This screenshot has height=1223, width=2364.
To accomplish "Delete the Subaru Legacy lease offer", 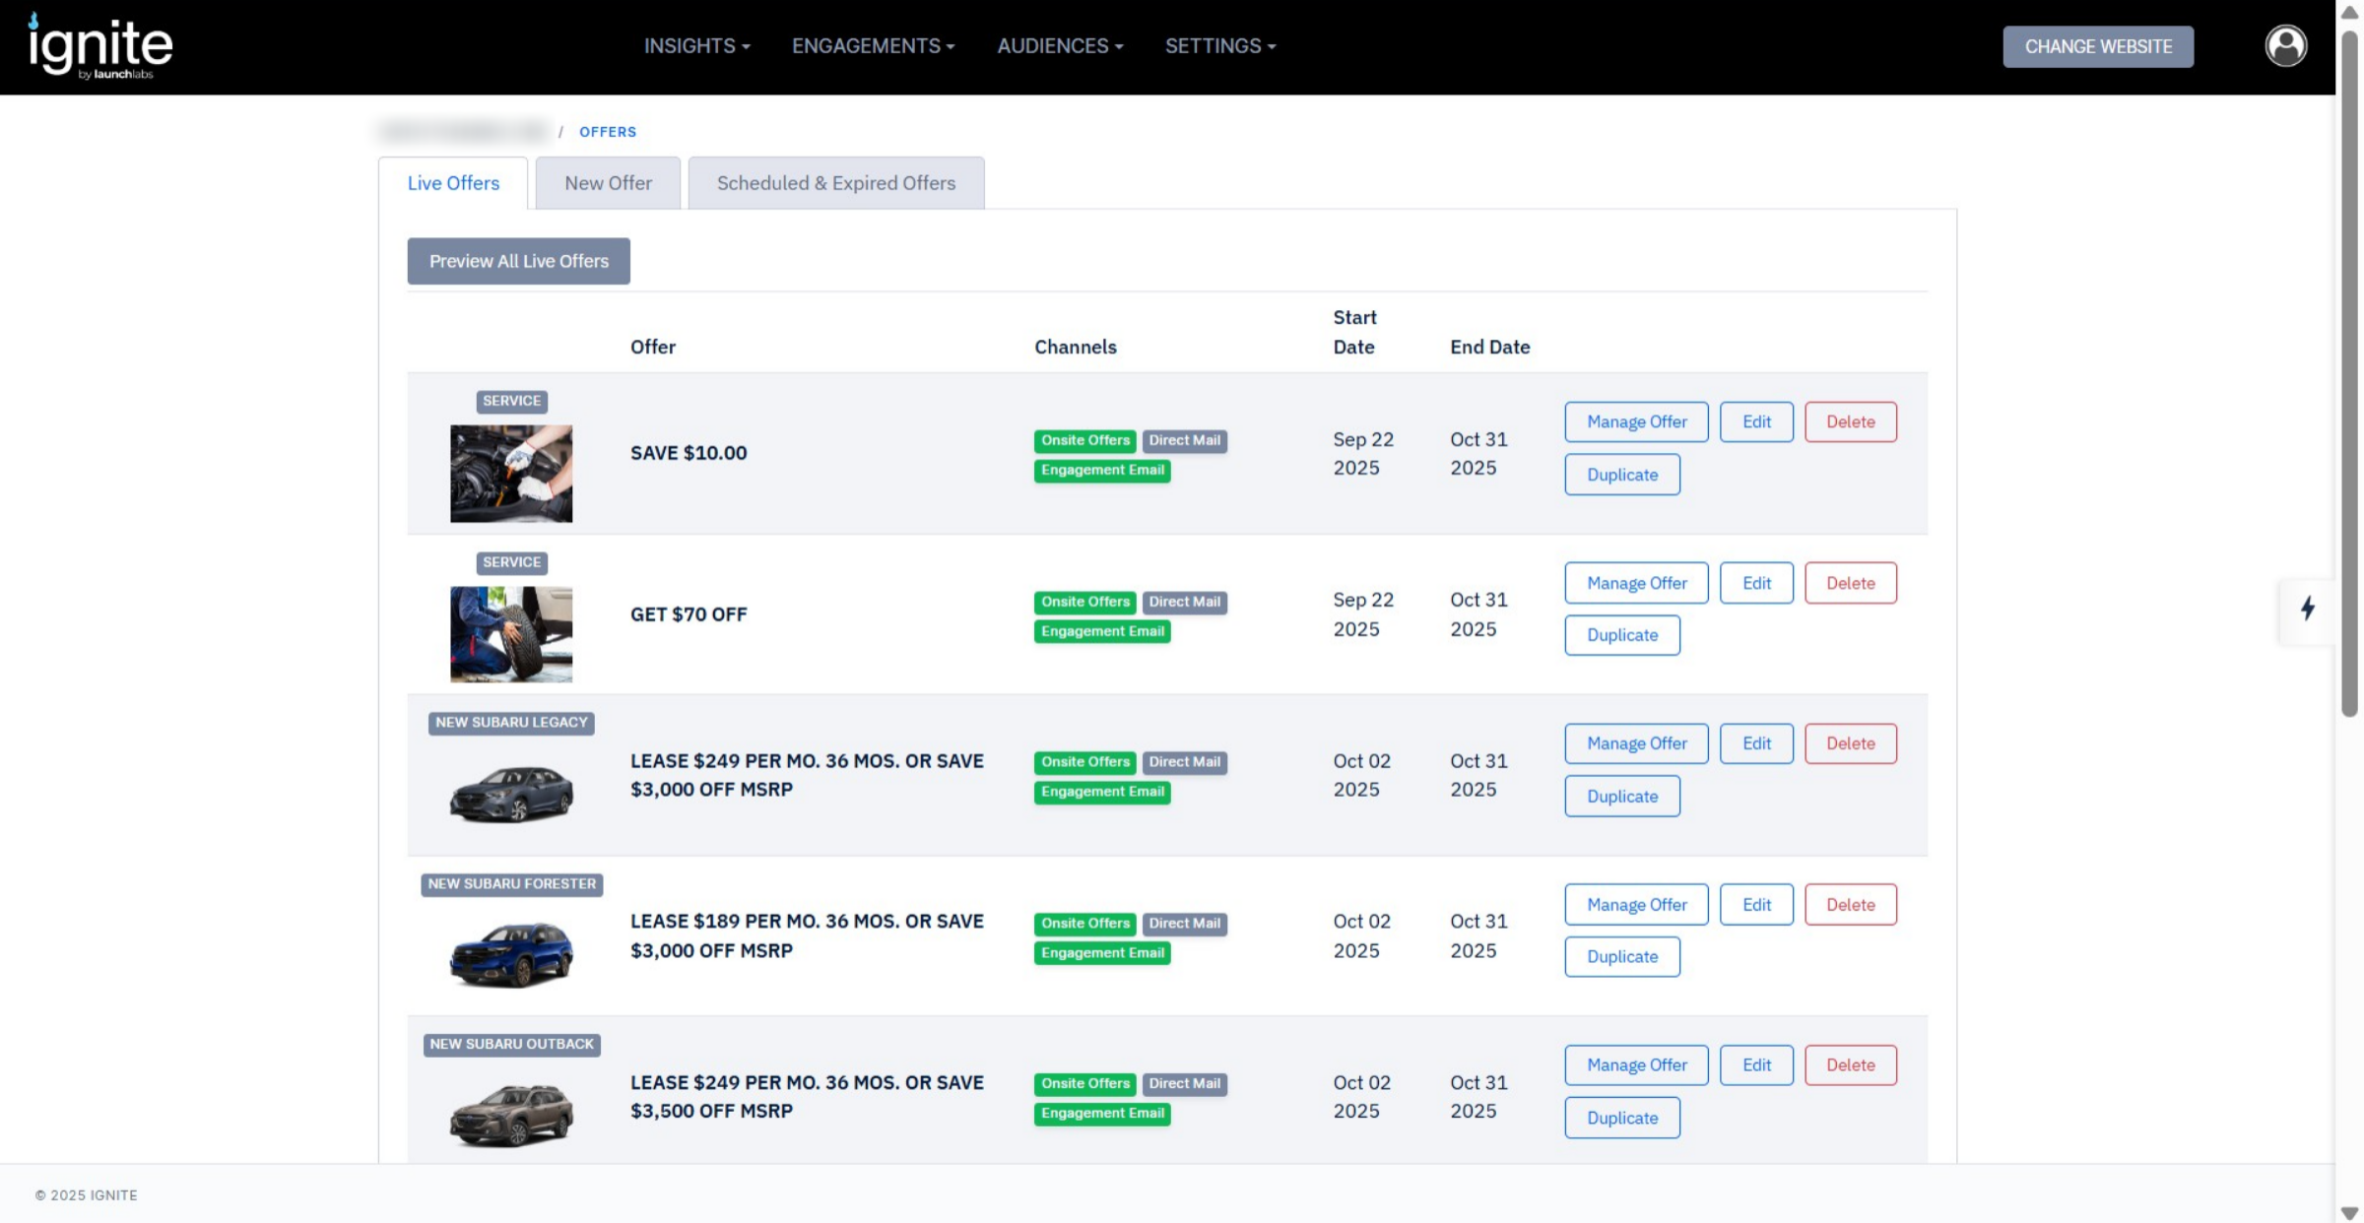I will [x=1849, y=743].
